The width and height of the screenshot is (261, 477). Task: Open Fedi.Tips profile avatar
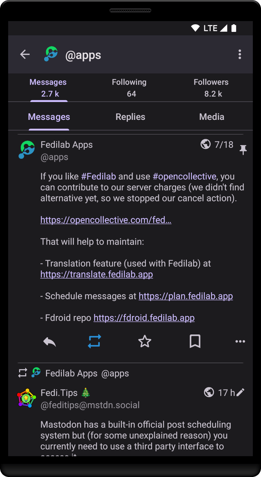27,398
